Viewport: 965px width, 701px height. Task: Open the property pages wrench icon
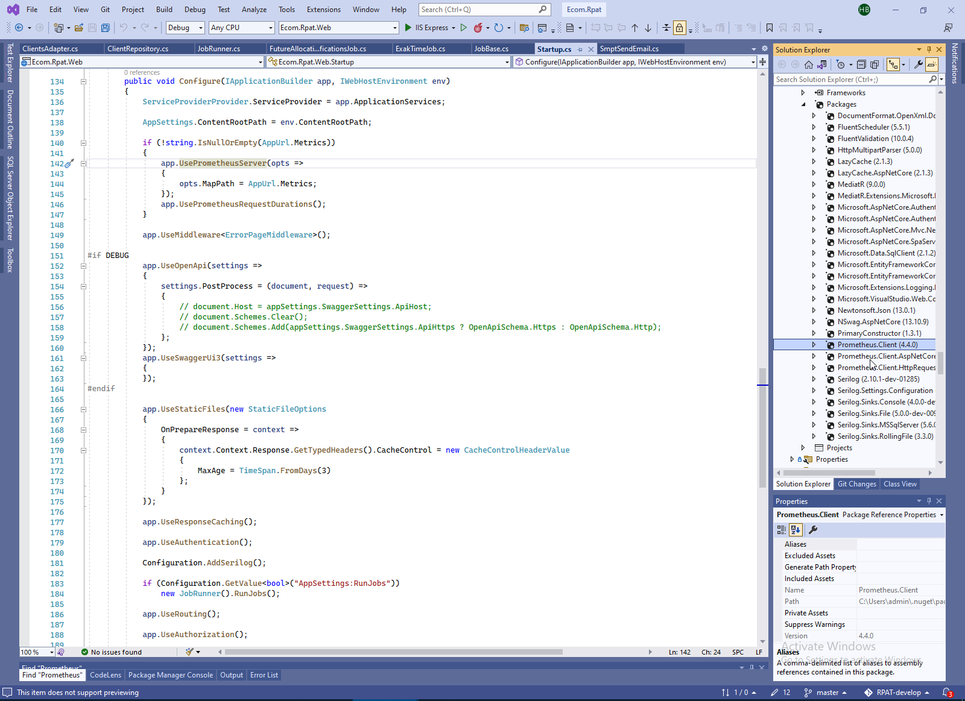(x=813, y=530)
